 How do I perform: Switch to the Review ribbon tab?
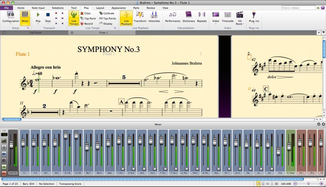151,8
